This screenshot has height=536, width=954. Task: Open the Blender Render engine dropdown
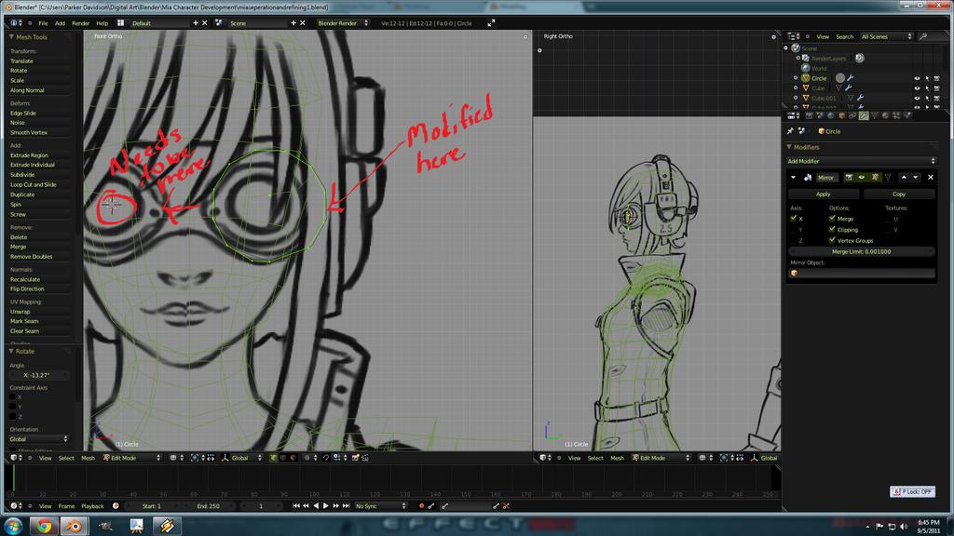point(343,23)
